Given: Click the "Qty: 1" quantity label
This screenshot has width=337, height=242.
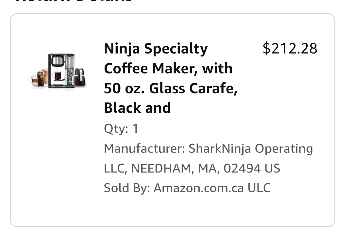Looking at the screenshot, I should click(121, 129).
